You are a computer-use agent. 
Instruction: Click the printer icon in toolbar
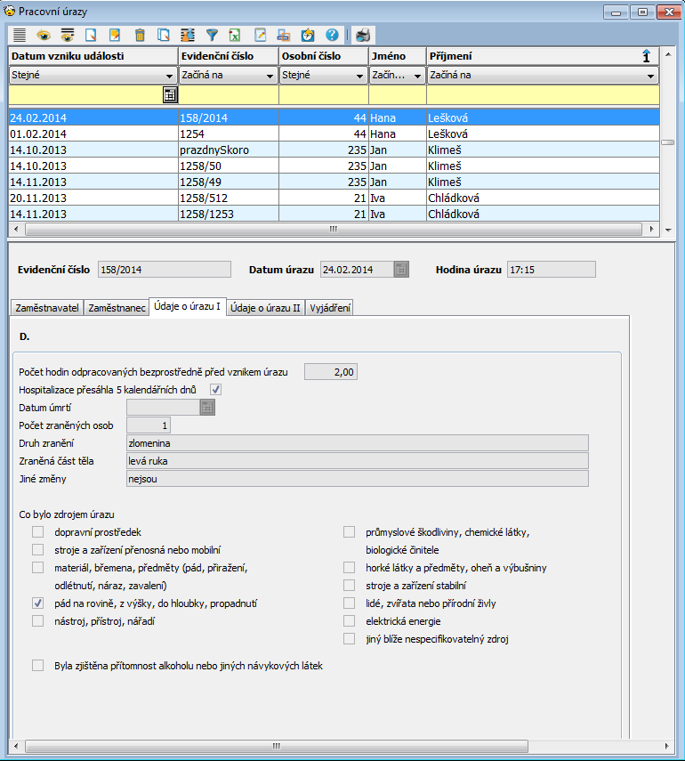click(x=362, y=36)
